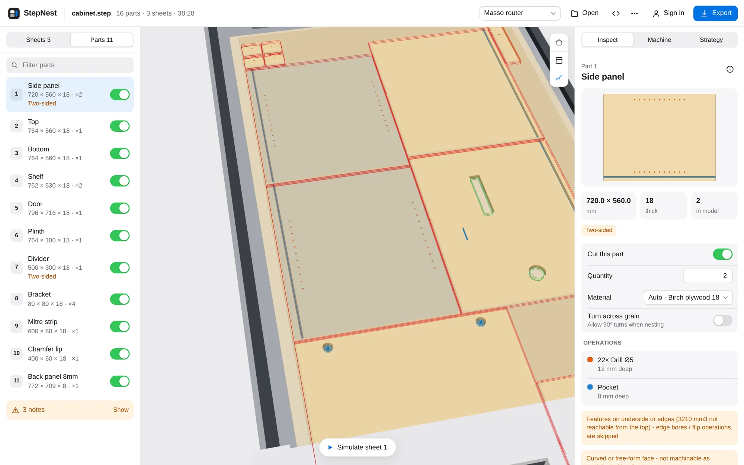Click the part info icon
This screenshot has height=465, width=744.
730,69
